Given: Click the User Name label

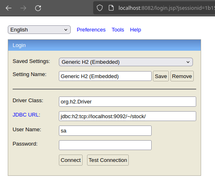Looking at the screenshot, I should coord(27,129).
